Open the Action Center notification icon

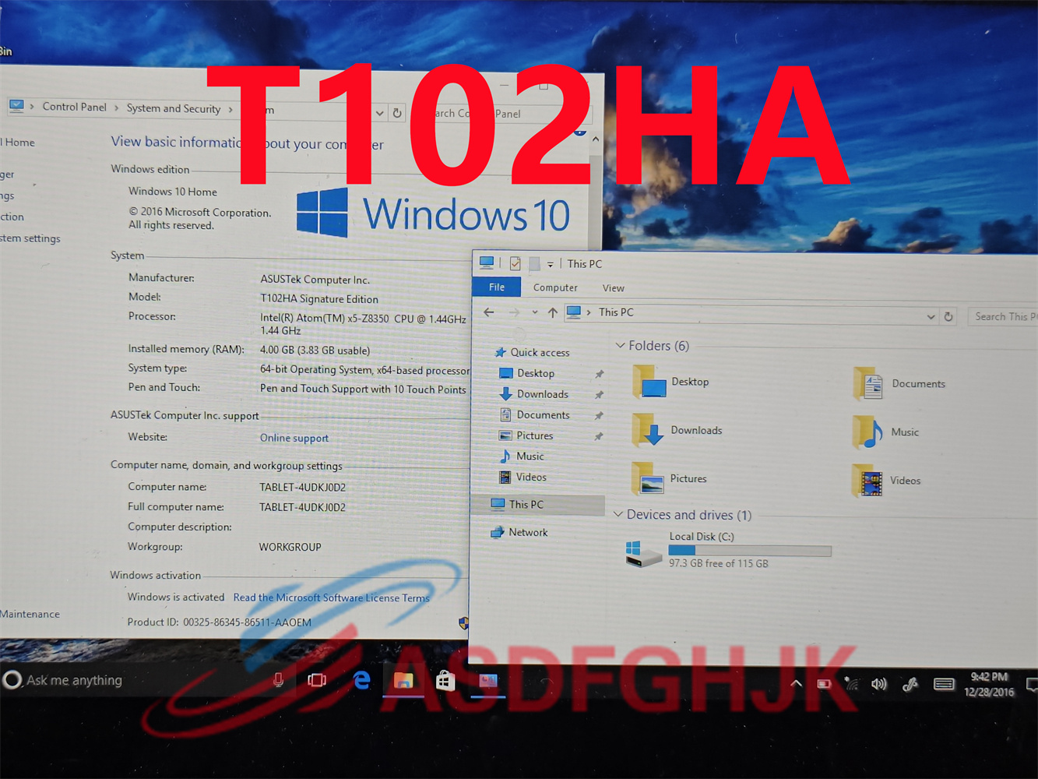tap(1032, 685)
